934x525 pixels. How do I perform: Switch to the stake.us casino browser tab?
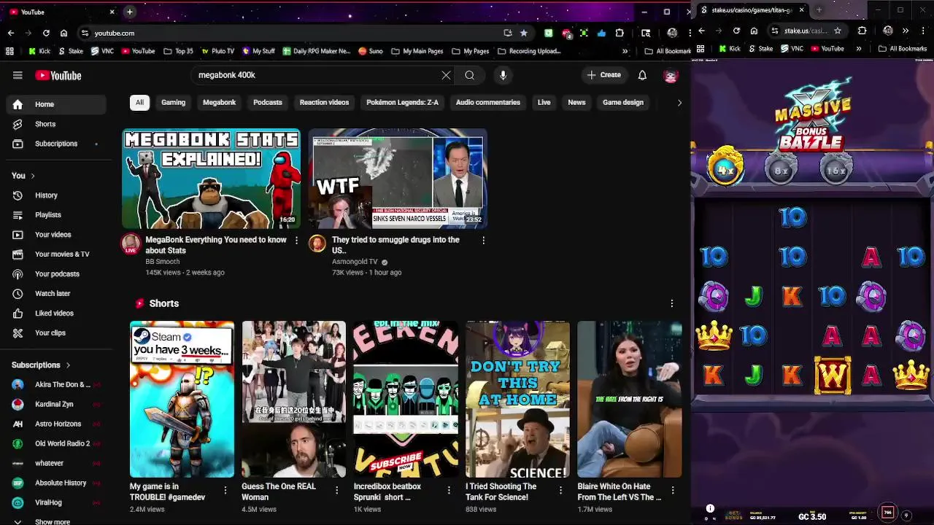pos(752,10)
